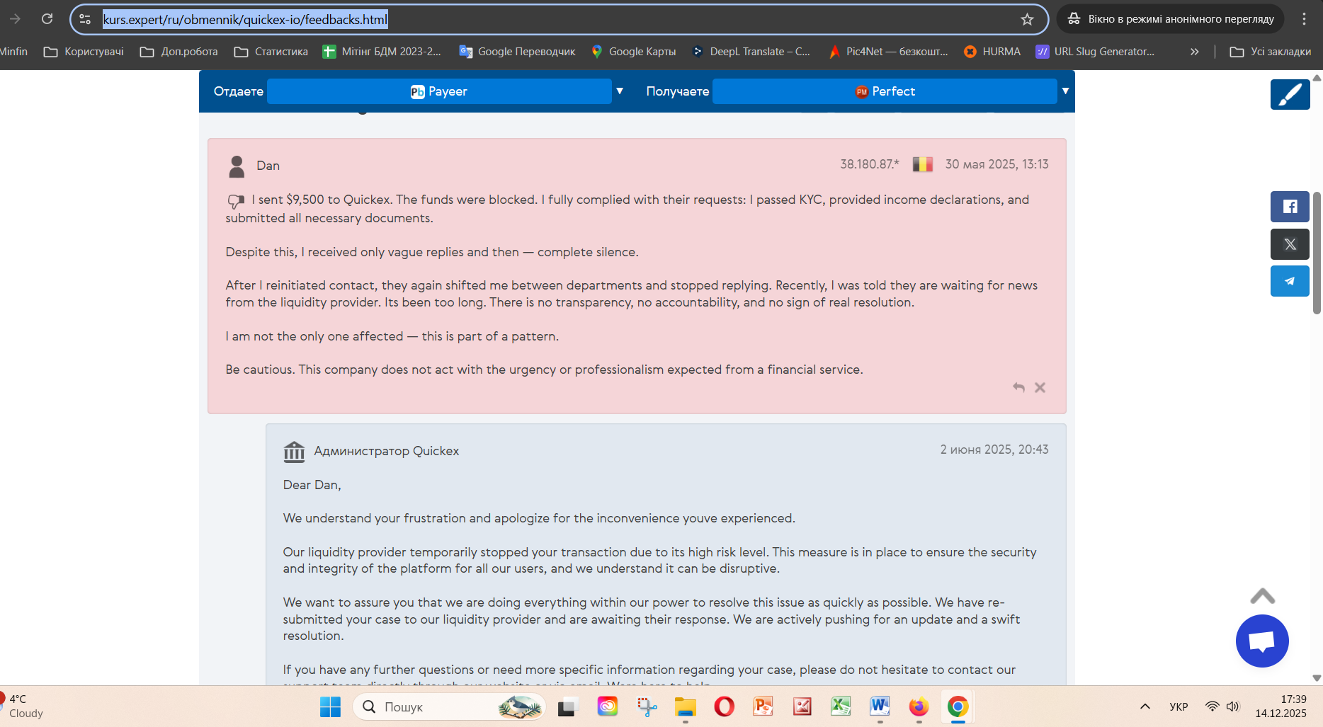
Task: Open Chrome's three-dot menu
Action: (x=1304, y=19)
